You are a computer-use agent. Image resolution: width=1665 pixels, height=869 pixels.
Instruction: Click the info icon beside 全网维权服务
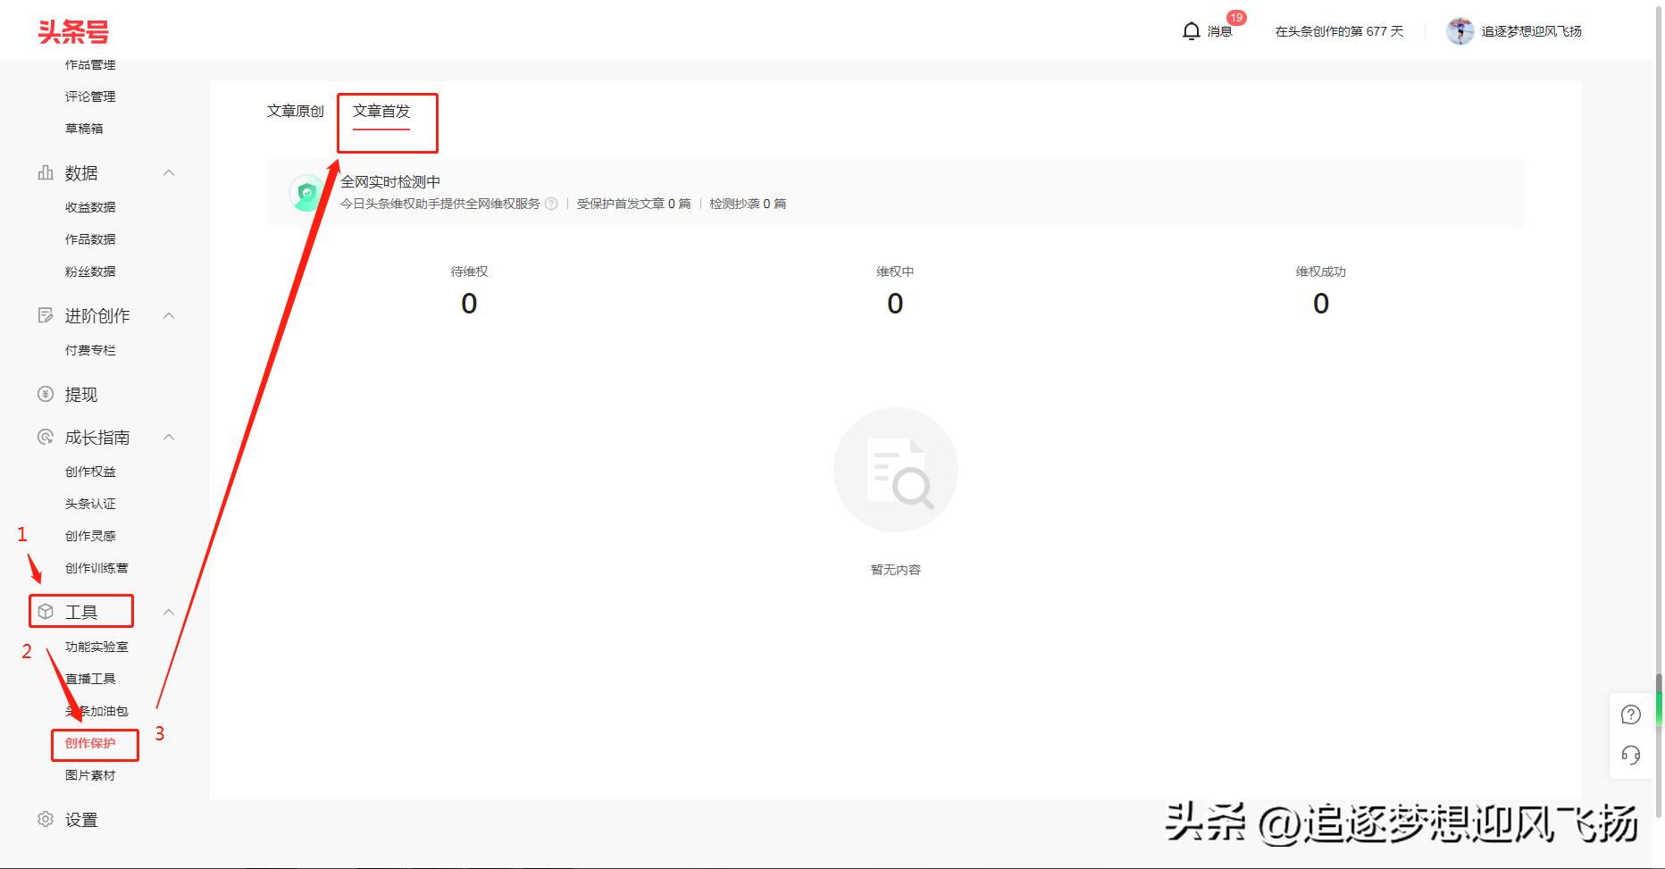pyautogui.click(x=551, y=204)
